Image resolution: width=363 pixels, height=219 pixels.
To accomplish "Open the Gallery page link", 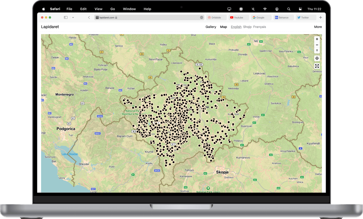I will [211, 27].
